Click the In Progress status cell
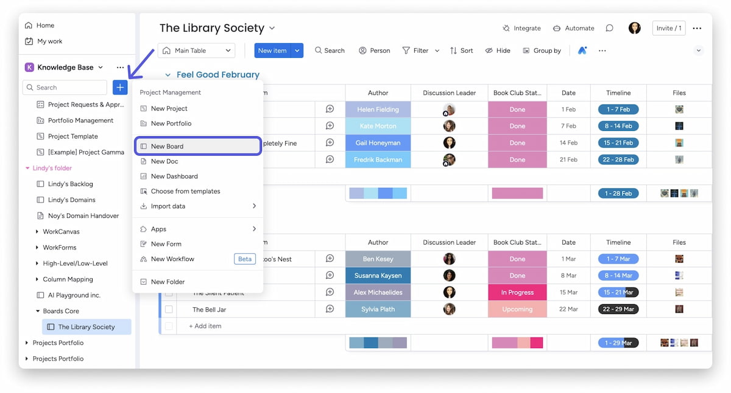731x393 pixels. pos(517,293)
